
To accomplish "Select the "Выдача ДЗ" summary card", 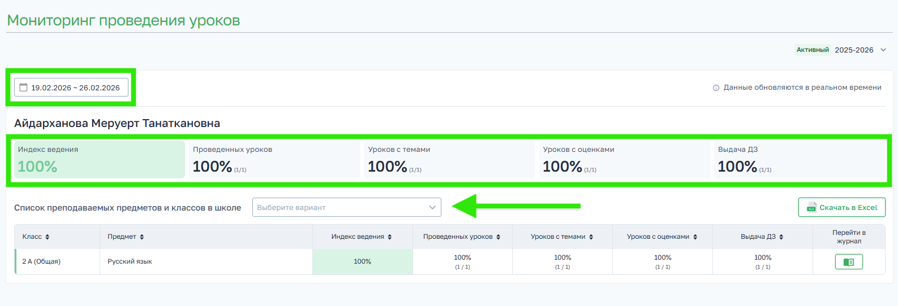I will pos(800,160).
